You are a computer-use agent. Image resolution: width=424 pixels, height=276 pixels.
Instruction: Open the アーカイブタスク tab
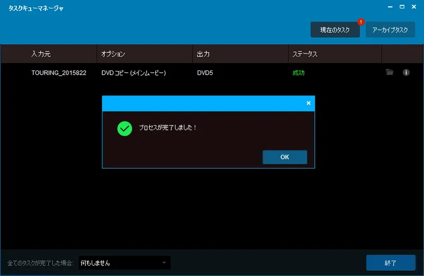[390, 30]
